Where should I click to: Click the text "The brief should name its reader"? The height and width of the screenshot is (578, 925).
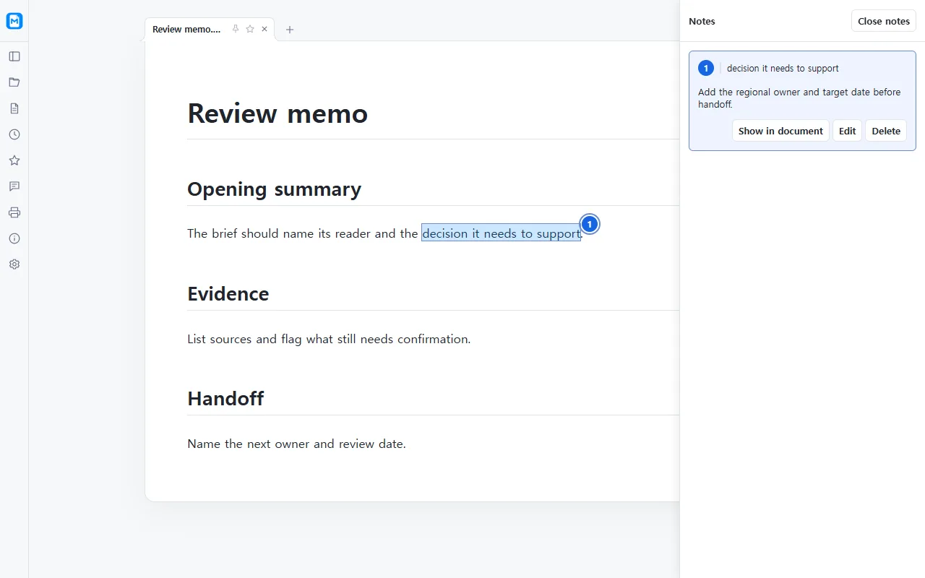pos(279,233)
